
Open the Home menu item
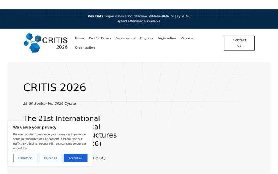pyautogui.click(x=80, y=38)
